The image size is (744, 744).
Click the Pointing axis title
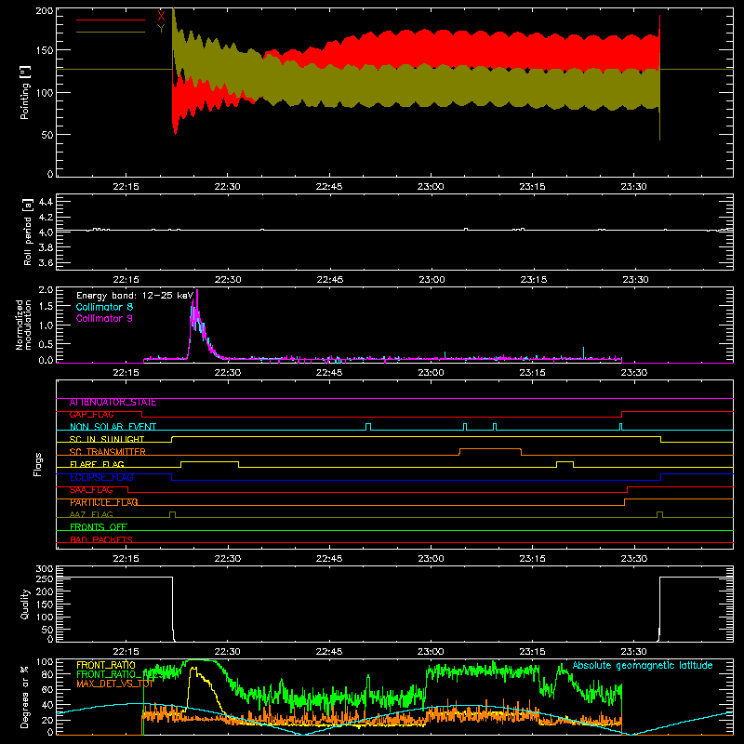[25, 92]
